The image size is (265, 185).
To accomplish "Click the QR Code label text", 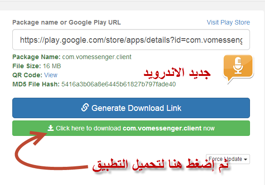I will [x=27, y=75].
